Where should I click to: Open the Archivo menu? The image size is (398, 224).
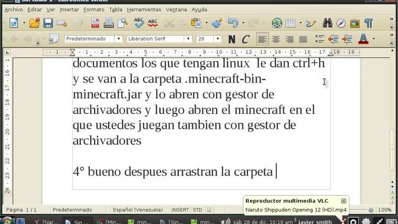(14, 10)
